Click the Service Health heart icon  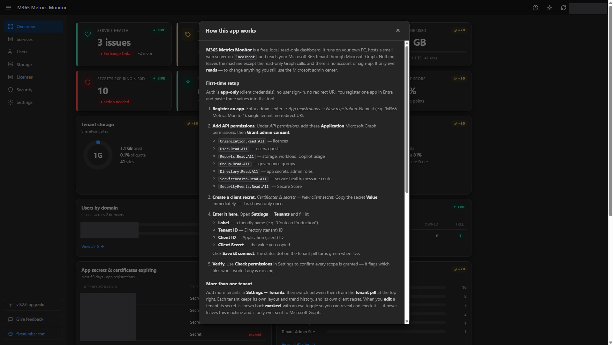click(x=88, y=34)
